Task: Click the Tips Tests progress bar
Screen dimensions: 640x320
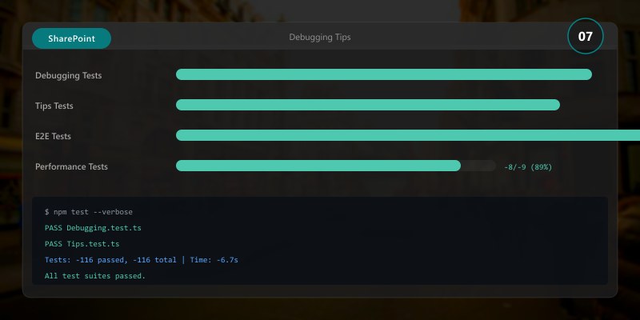Action: [368, 105]
